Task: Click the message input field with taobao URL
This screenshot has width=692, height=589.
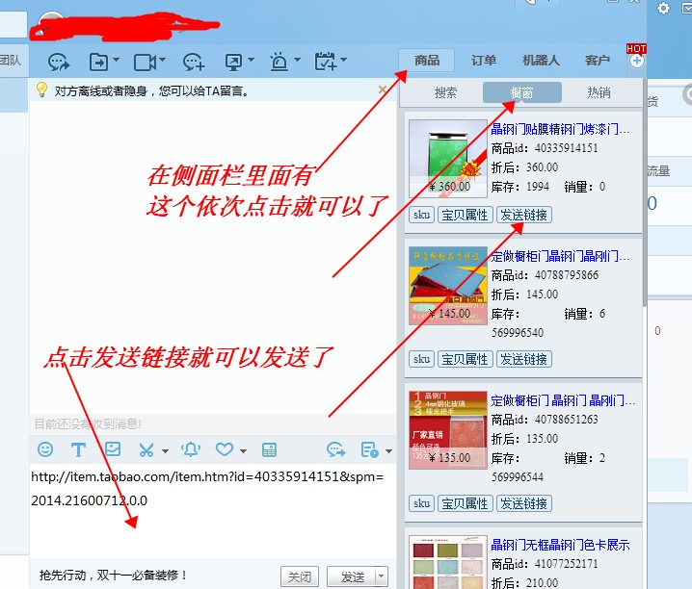Action: [213, 511]
